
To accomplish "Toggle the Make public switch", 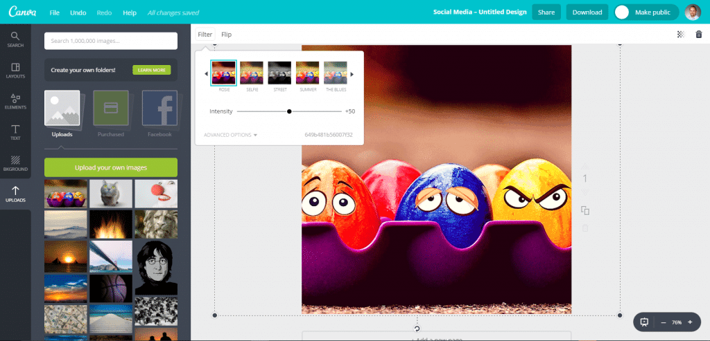I will pos(623,12).
